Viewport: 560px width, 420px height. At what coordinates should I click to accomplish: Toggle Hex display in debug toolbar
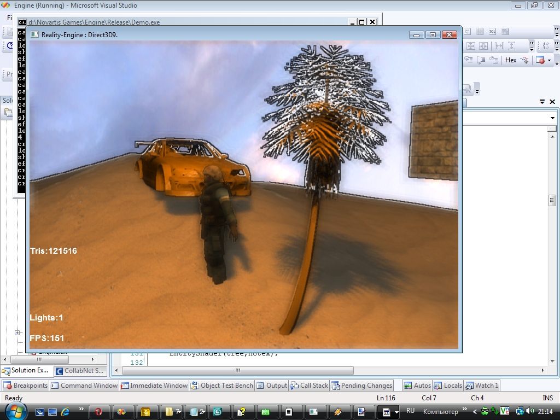(x=511, y=60)
